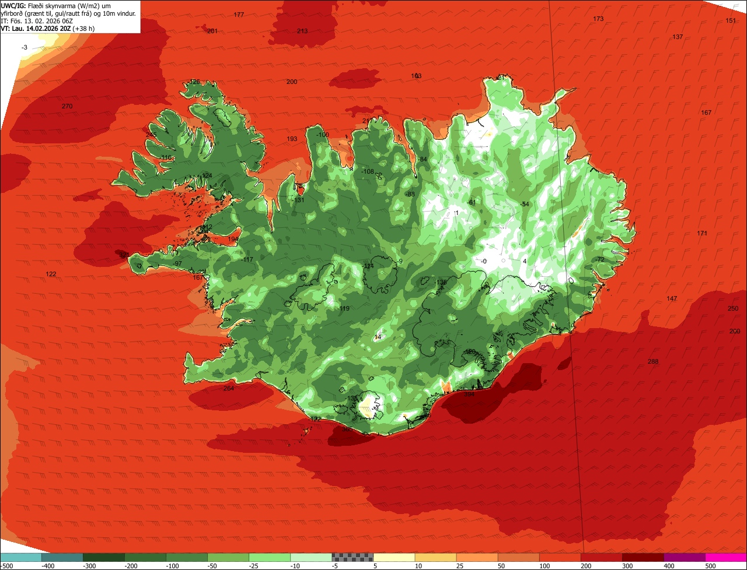Click the dark maroon legend swatch between 300 and 400
Image resolution: width=747 pixels, height=570 pixels.
click(643, 557)
